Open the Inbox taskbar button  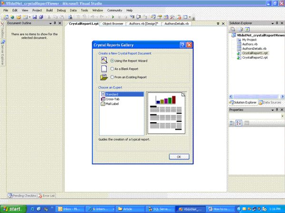(70, 209)
